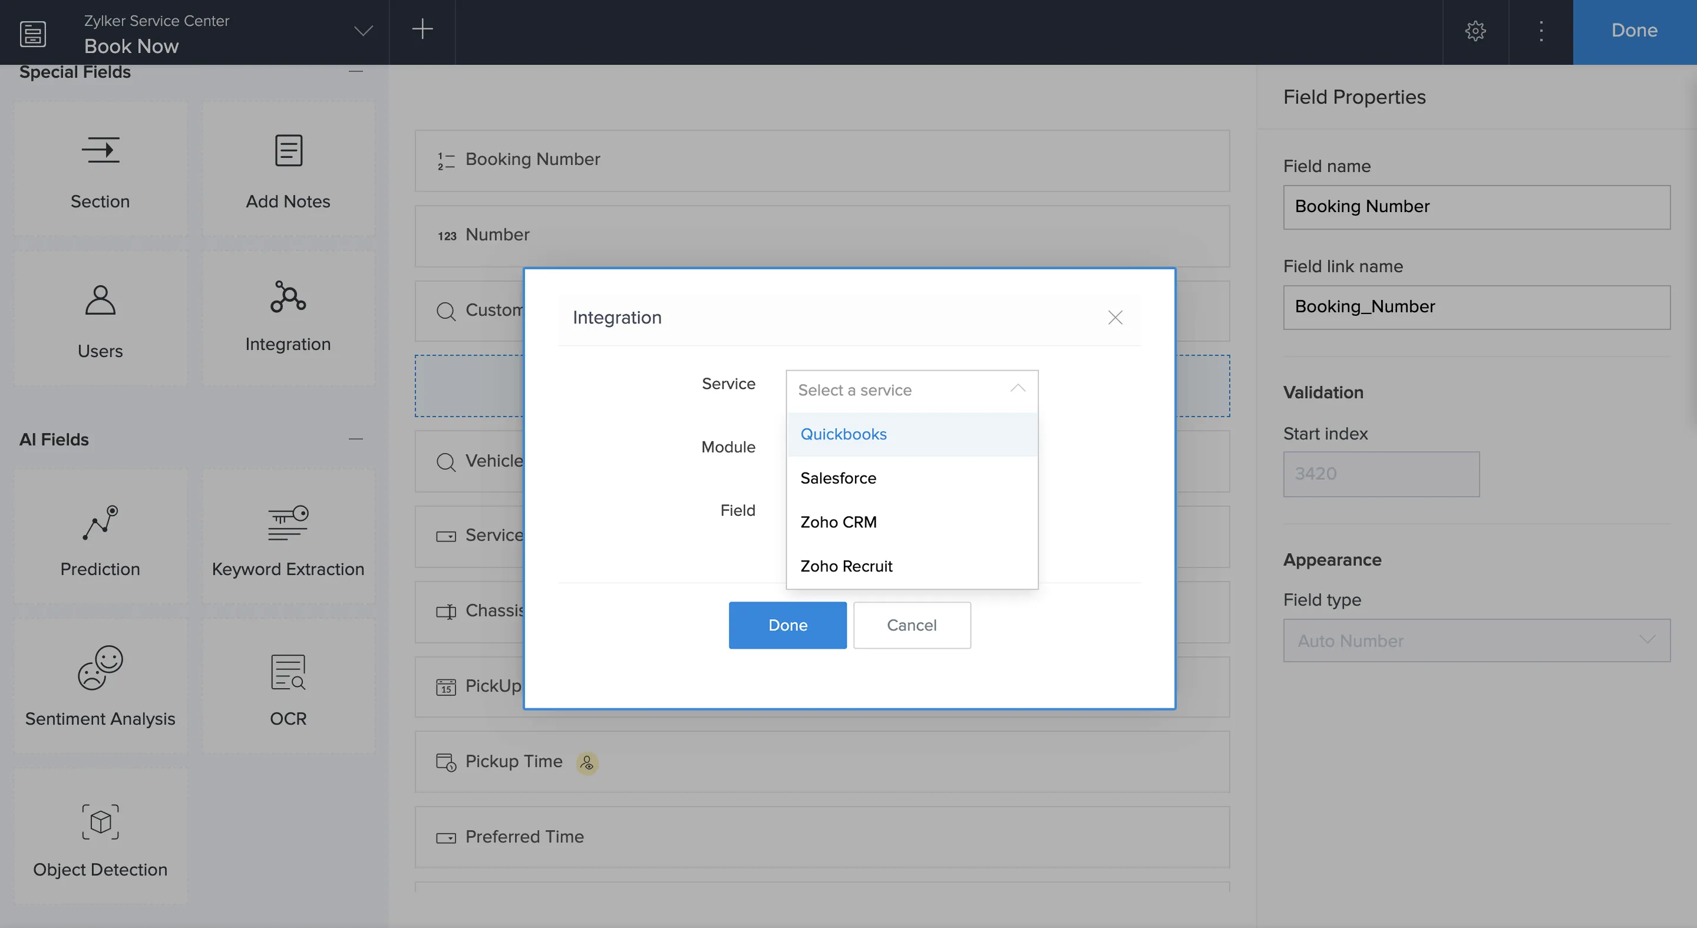Select Zoho CRM from service list

tap(838, 521)
